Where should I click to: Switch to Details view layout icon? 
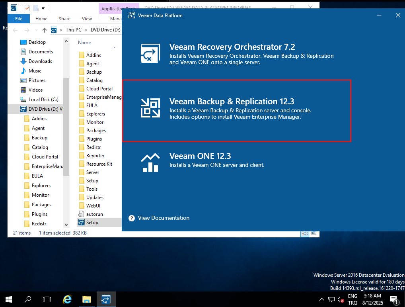[305, 233]
